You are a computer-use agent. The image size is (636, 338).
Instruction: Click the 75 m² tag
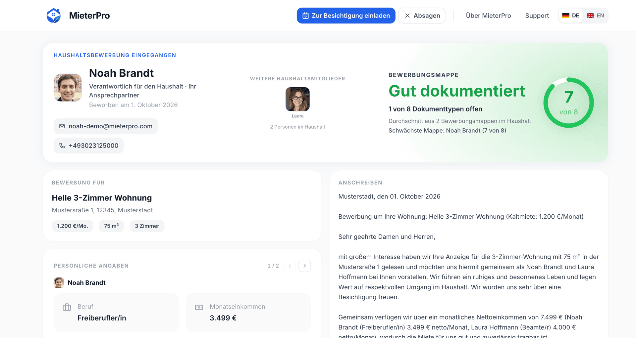(111, 226)
